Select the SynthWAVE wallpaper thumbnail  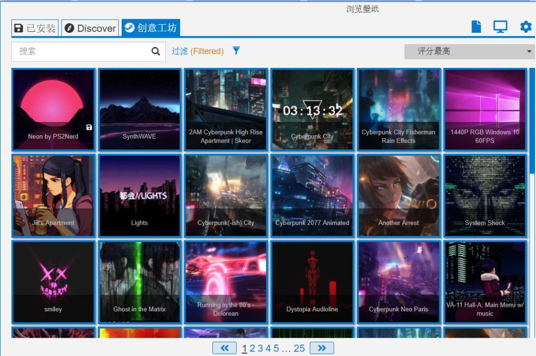[x=139, y=109]
